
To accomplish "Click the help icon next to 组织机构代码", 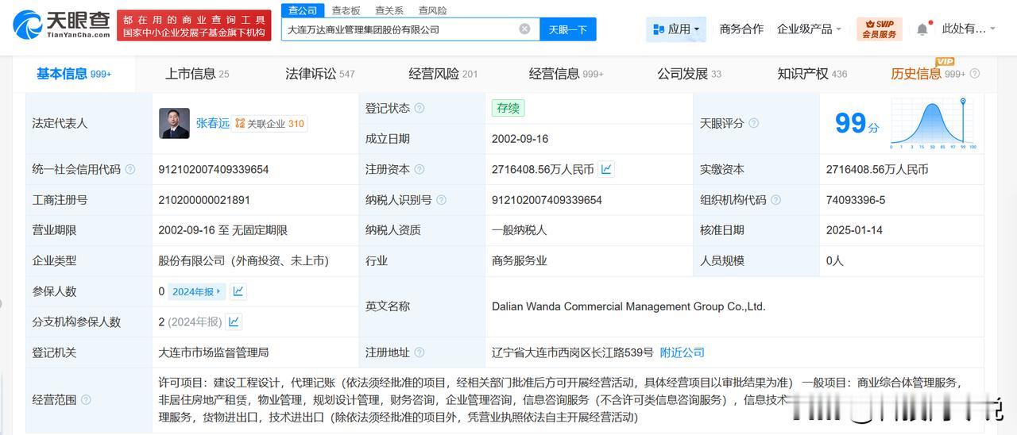I will click(x=775, y=200).
